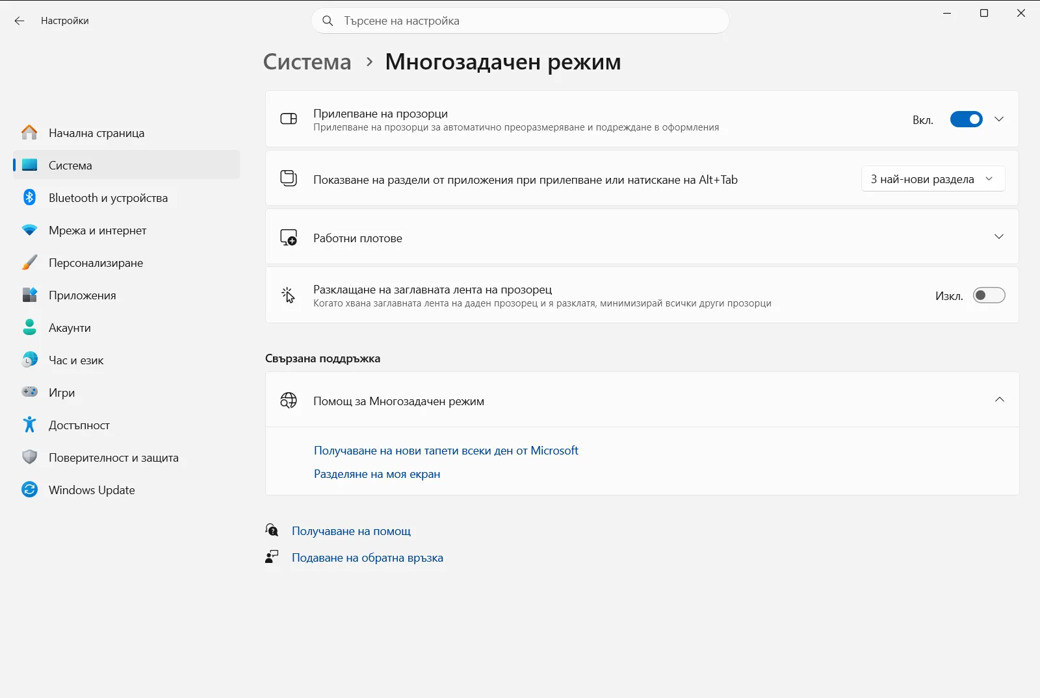Click the get help headset icon
Image resolution: width=1040 pixels, height=698 pixels.
point(272,530)
